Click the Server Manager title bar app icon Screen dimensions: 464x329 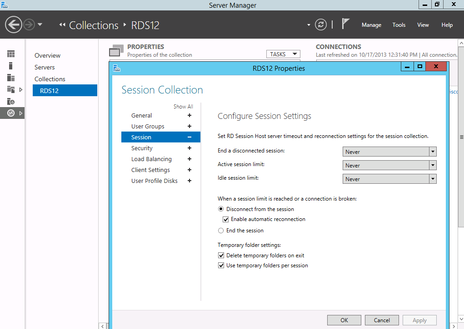[5, 5]
